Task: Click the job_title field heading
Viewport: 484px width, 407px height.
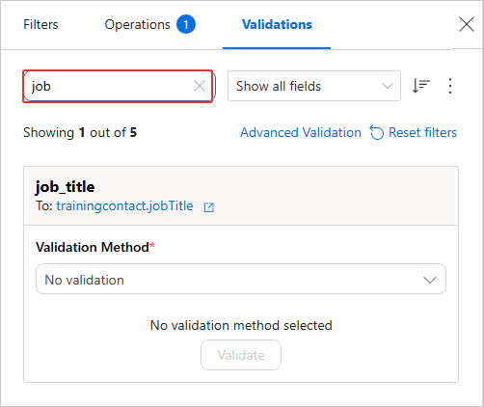Action: pyautogui.click(x=65, y=187)
